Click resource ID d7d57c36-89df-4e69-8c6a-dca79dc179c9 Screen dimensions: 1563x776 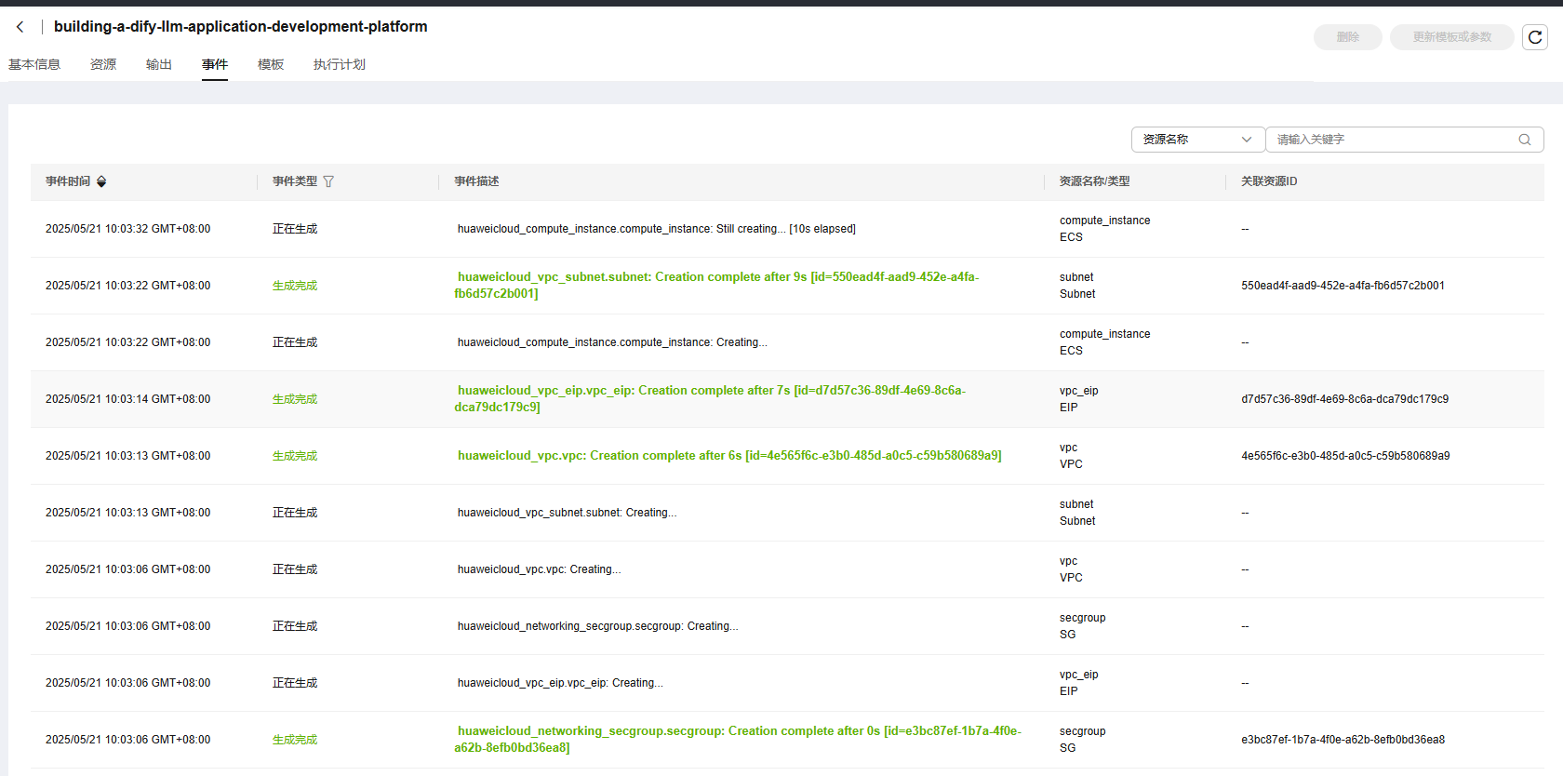coord(1345,399)
